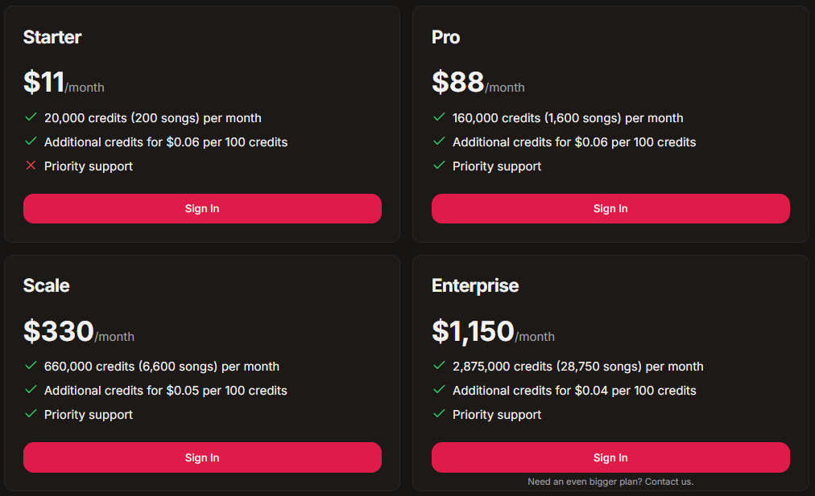
Task: Click the Scale plan Priority support checkmark
Action: 31,414
